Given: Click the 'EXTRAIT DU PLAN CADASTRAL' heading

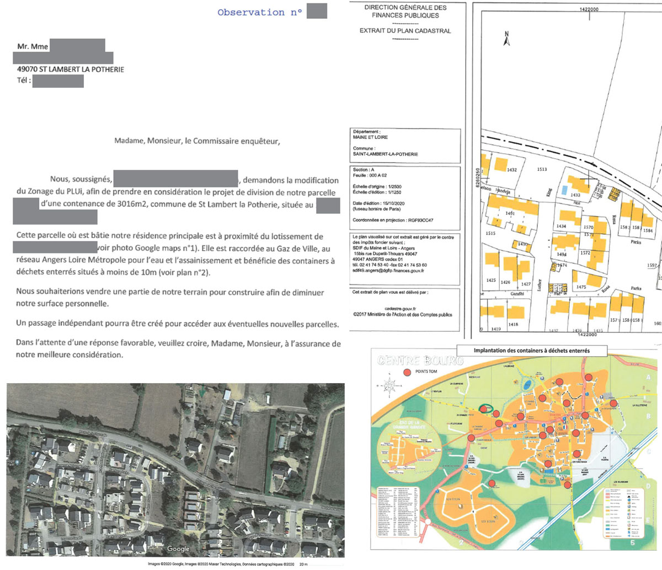Looking at the screenshot, I should (405, 31).
